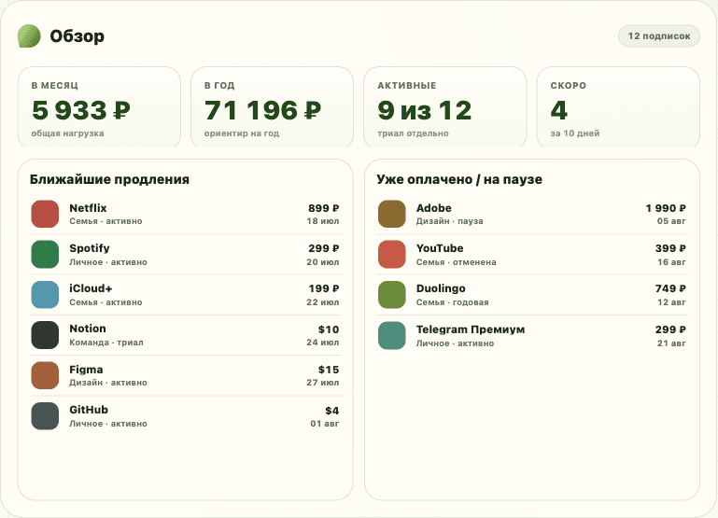Viewport: 718px width, 518px height.
Task: Click the 1 990 ₽ Adobe price
Action: coord(666,208)
